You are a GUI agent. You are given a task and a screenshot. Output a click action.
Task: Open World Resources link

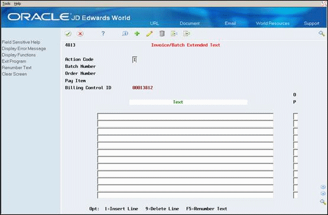(272, 23)
